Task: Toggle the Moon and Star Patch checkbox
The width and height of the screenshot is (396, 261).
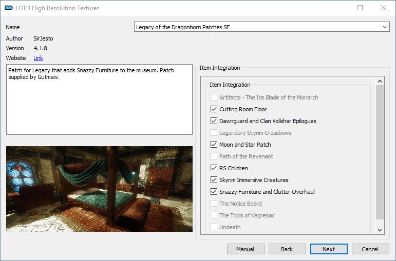Action: (x=214, y=145)
